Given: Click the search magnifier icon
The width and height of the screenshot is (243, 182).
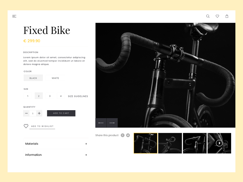Looking at the screenshot, I should pos(208,16).
